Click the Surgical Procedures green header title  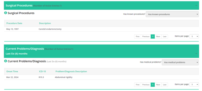point(19,6)
